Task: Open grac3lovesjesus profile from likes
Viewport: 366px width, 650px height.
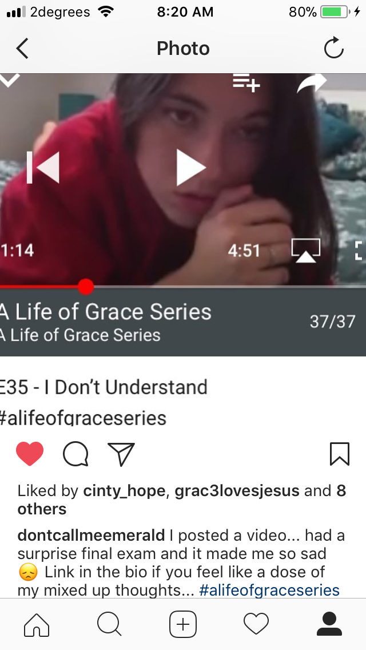Action: [x=237, y=491]
